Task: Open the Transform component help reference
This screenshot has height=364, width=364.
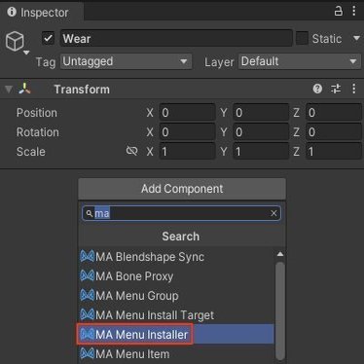Action: pos(317,89)
